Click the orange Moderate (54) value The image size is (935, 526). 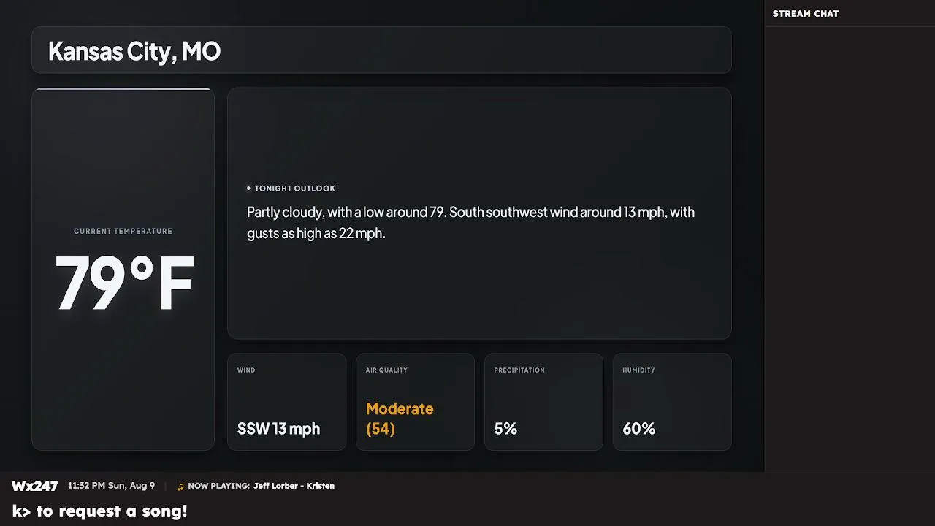pos(400,419)
